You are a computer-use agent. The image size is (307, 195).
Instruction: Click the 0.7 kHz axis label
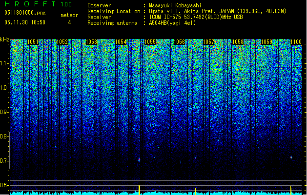tap(4, 161)
